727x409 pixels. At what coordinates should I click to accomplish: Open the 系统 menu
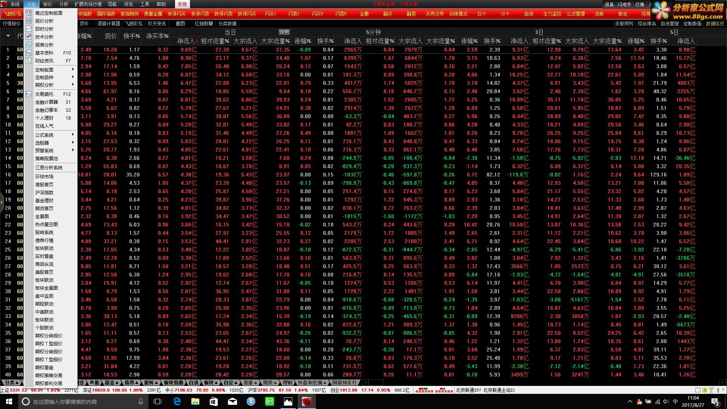pyautogui.click(x=15, y=4)
